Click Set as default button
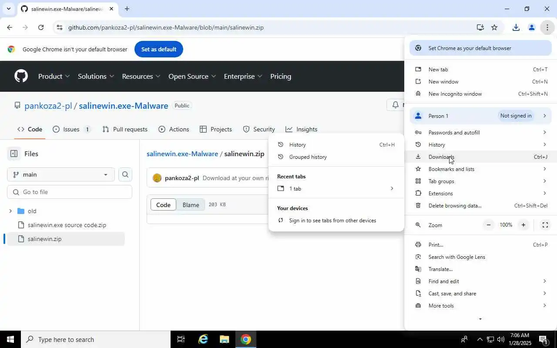The image size is (557, 348). [x=159, y=49]
